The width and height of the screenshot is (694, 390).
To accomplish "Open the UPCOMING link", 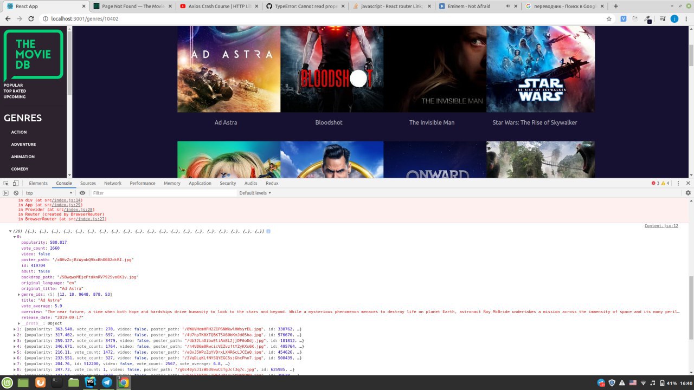I will [15, 96].
